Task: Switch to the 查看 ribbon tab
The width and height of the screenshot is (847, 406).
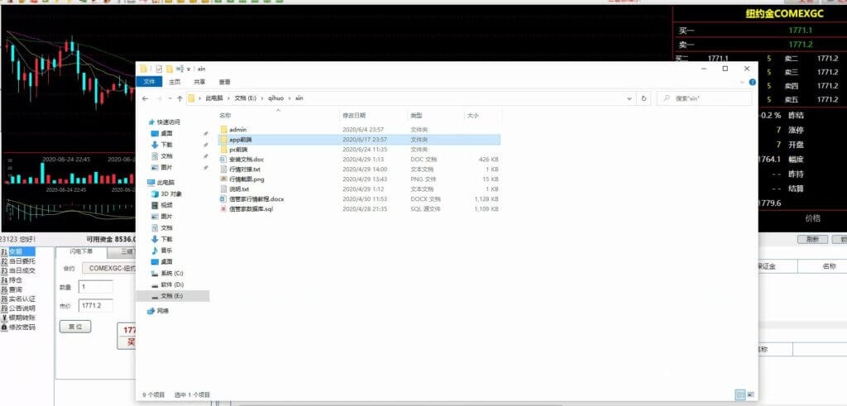Action: [224, 82]
